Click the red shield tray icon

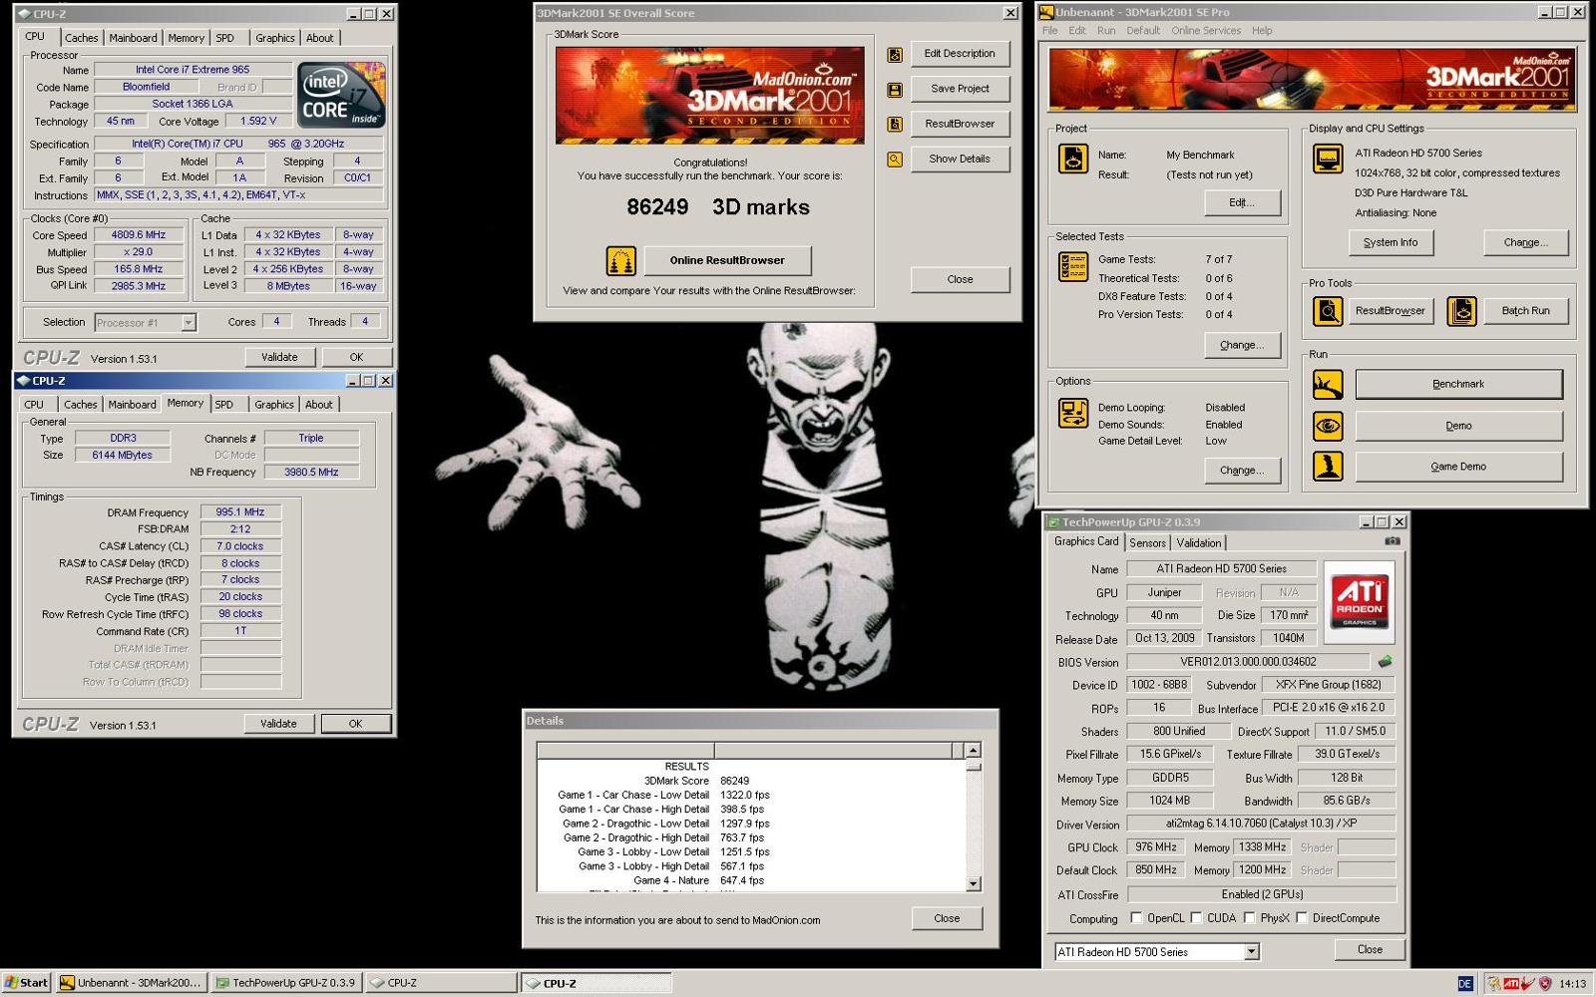pos(1545,984)
